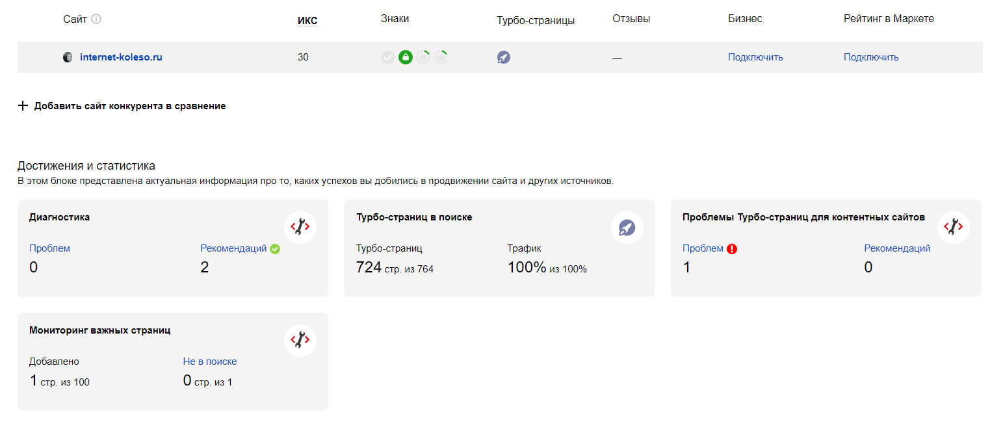Click the flame badge under Знаки
Image resolution: width=990 pixels, height=433 pixels.
(423, 57)
